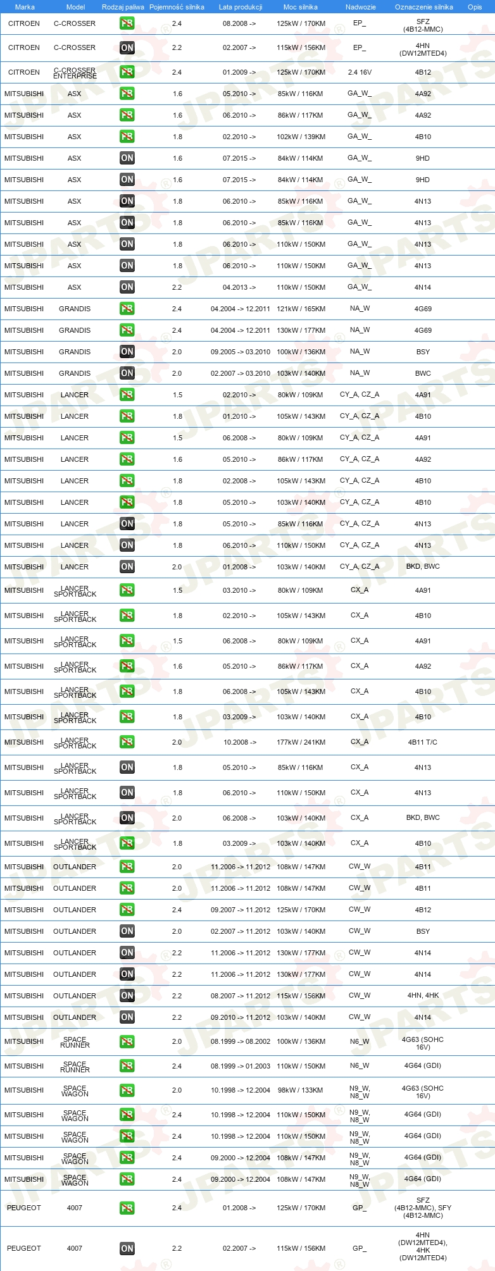Select PEUGEOT cell in the 2.4 row
The height and width of the screenshot is (1271, 495).
tap(24, 1208)
